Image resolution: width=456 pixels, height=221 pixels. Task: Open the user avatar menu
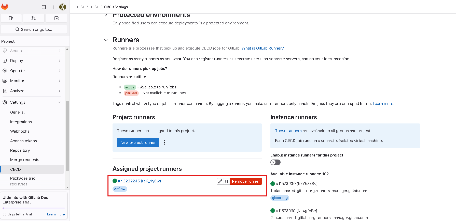[63, 7]
